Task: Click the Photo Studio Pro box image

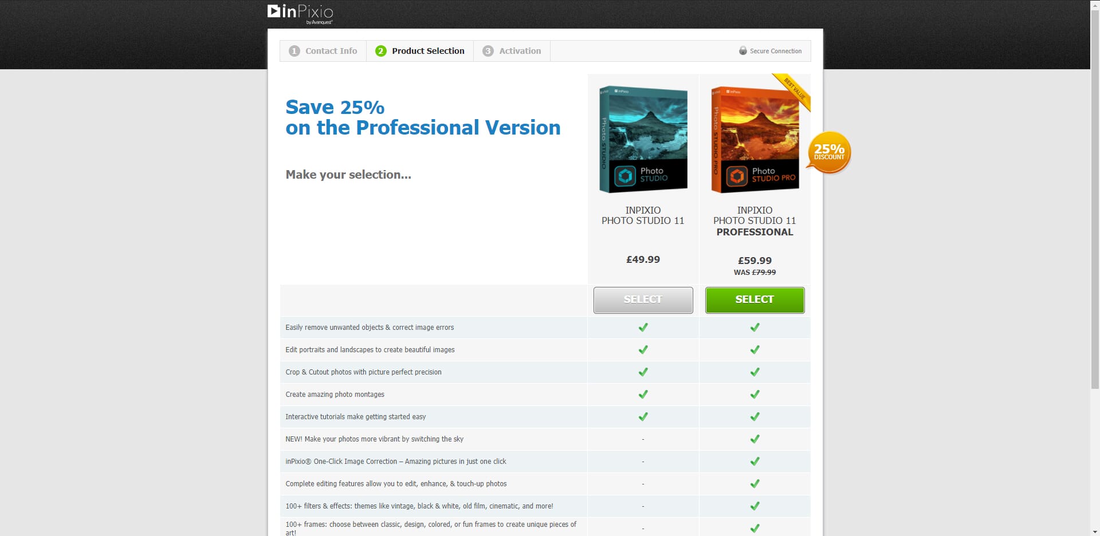Action: pyautogui.click(x=755, y=139)
